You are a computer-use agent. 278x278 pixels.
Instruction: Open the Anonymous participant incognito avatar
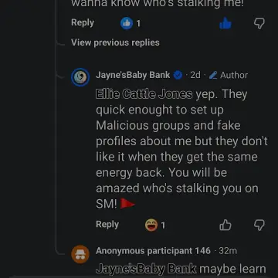pyautogui.click(x=80, y=254)
